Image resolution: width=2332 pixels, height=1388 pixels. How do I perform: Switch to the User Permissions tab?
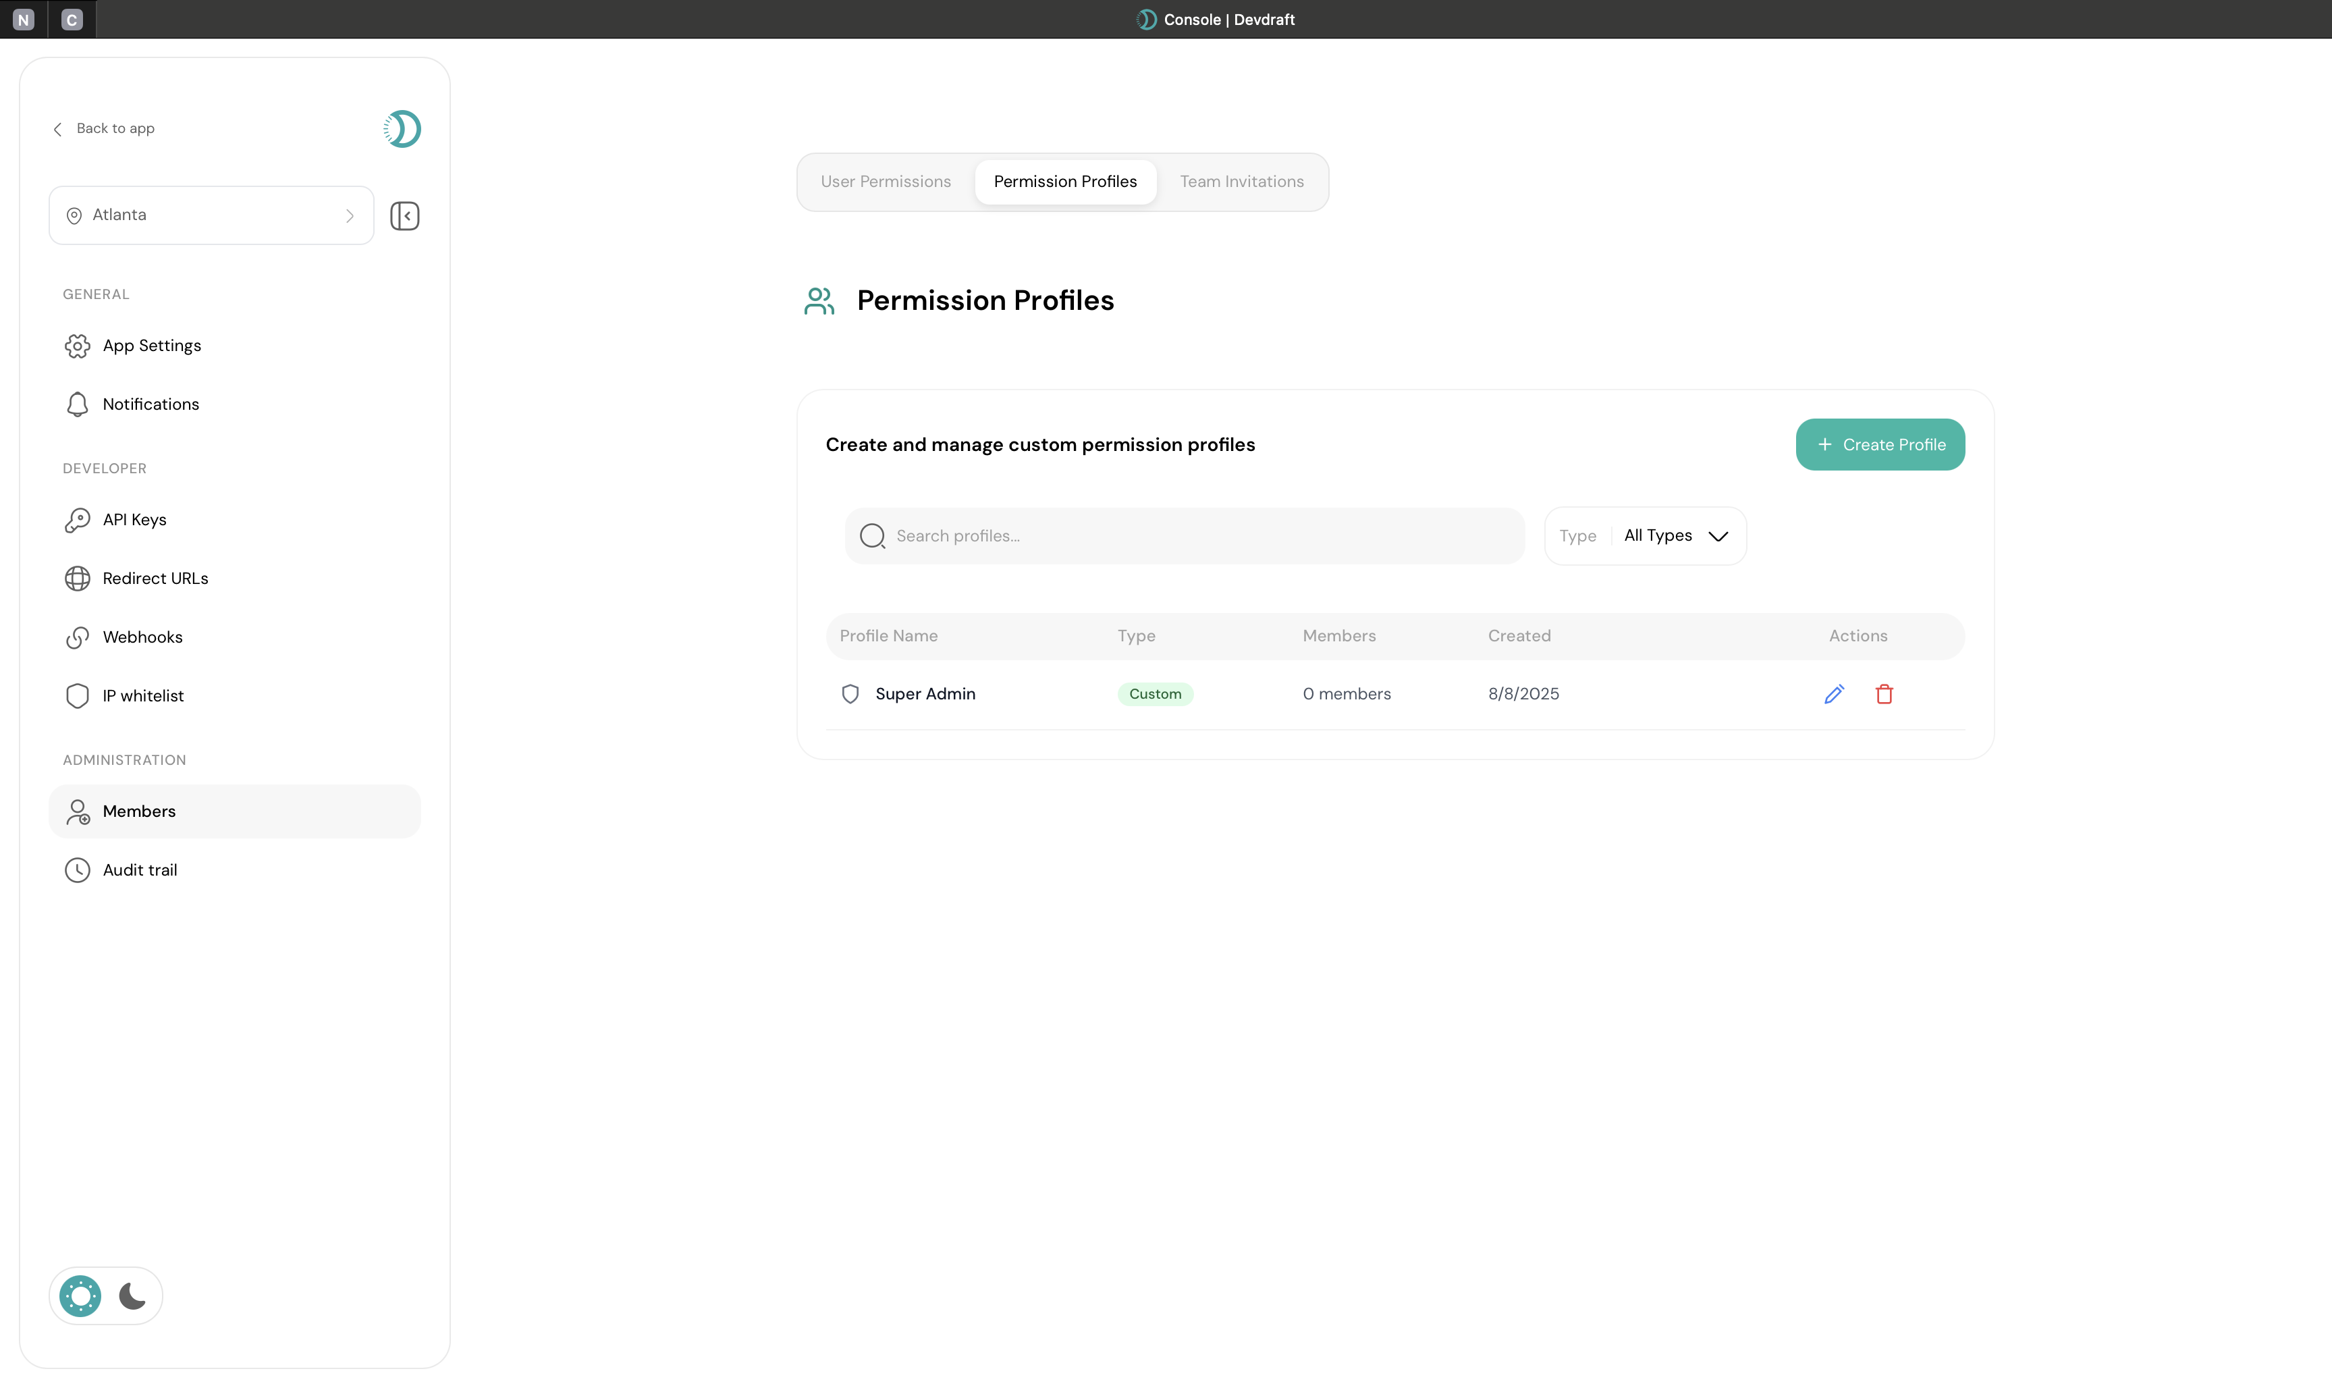(x=885, y=182)
